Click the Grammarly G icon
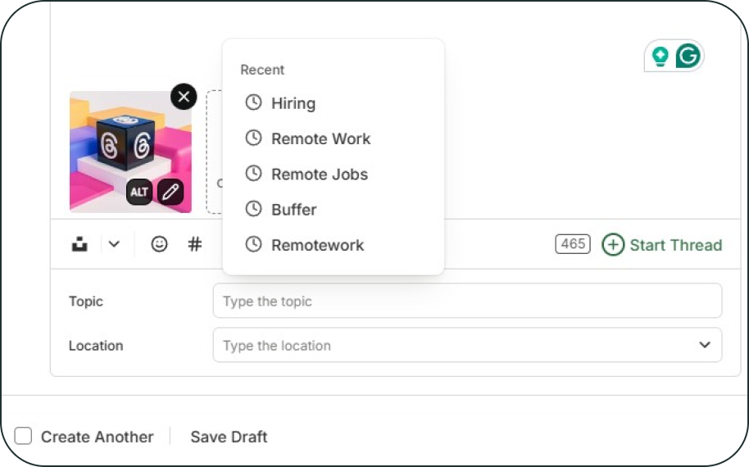Screen dimensions: 749x467 [689, 56]
